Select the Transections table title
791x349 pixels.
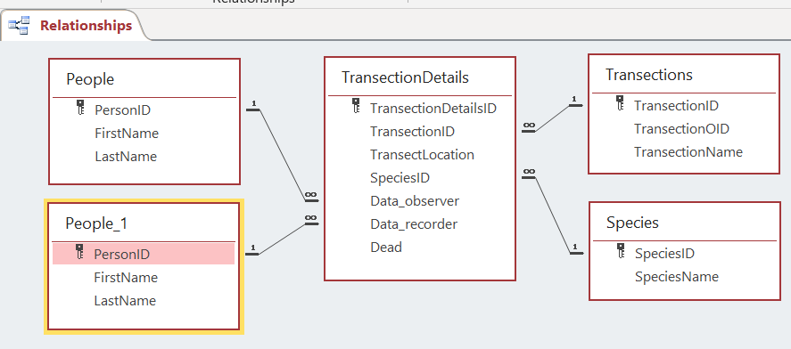tap(648, 75)
